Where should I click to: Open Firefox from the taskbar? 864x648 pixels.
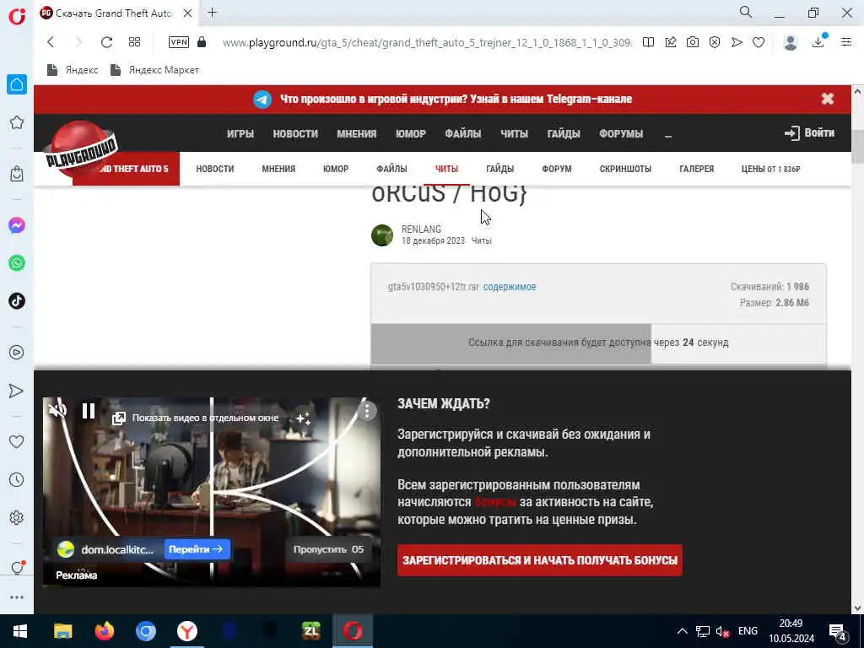[x=104, y=631]
